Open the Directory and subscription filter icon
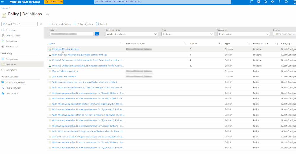The height and width of the screenshot is (154, 296). (x=259, y=2)
